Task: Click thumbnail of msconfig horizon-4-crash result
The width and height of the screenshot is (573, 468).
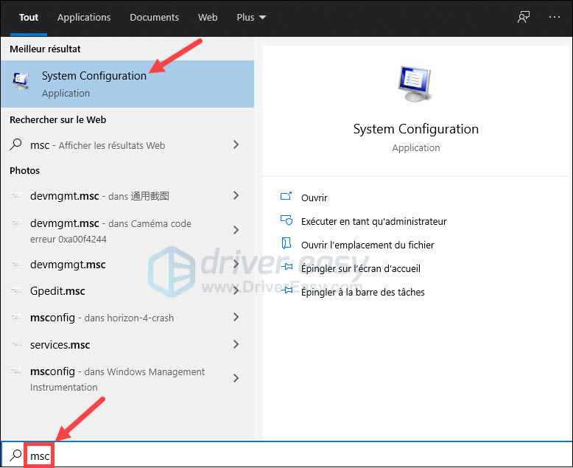Action: (15, 318)
